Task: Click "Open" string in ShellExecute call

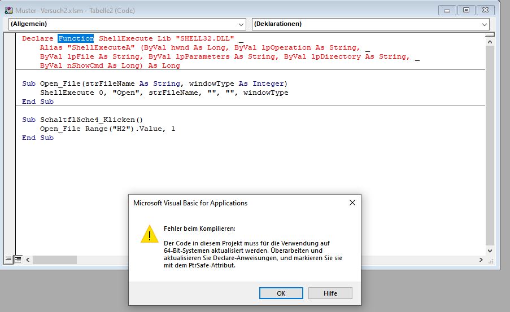Action: tap(126, 93)
